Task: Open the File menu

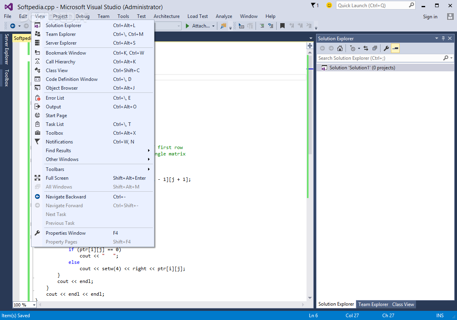Action: click(8, 16)
